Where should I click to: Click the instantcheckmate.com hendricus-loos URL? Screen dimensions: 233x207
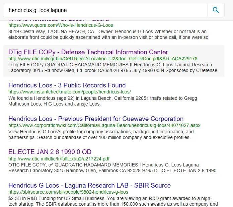coord(70,92)
